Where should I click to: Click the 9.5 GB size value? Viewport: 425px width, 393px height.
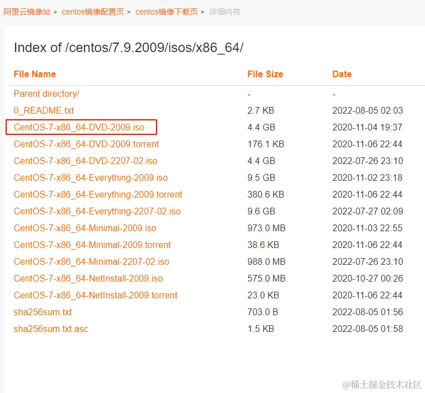pyautogui.click(x=261, y=178)
